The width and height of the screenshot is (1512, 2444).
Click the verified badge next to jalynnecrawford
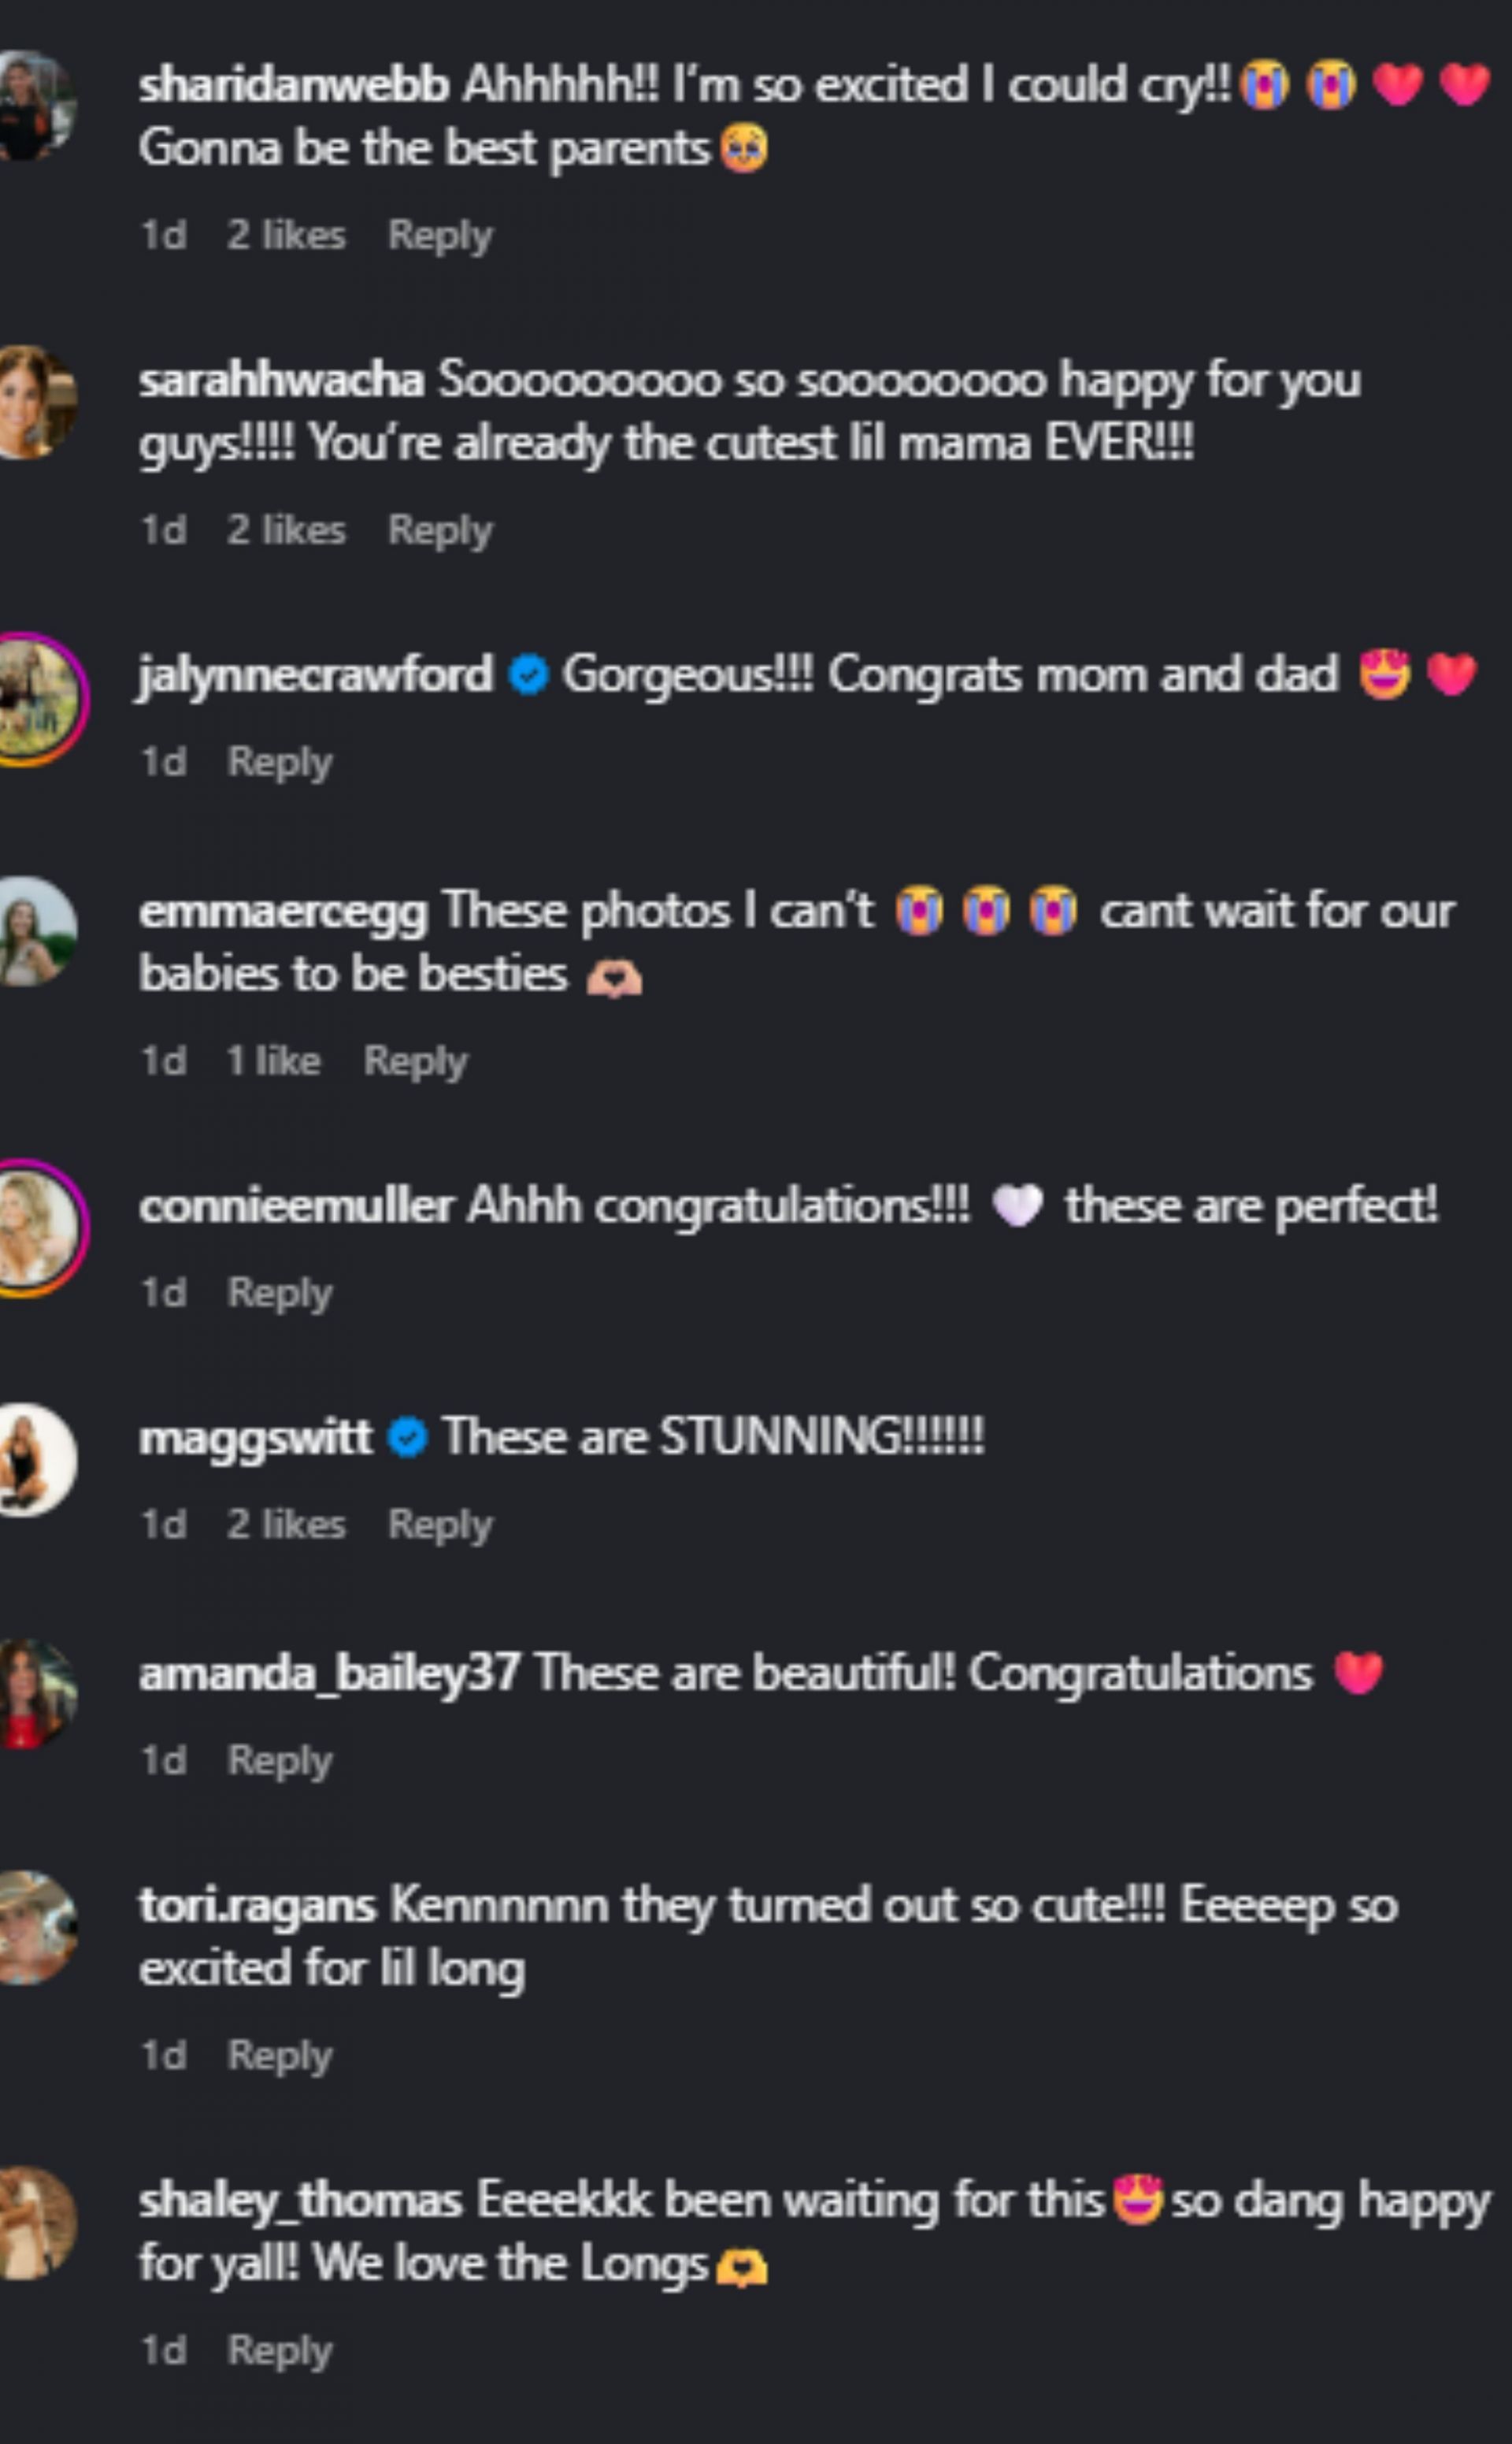click(528, 675)
